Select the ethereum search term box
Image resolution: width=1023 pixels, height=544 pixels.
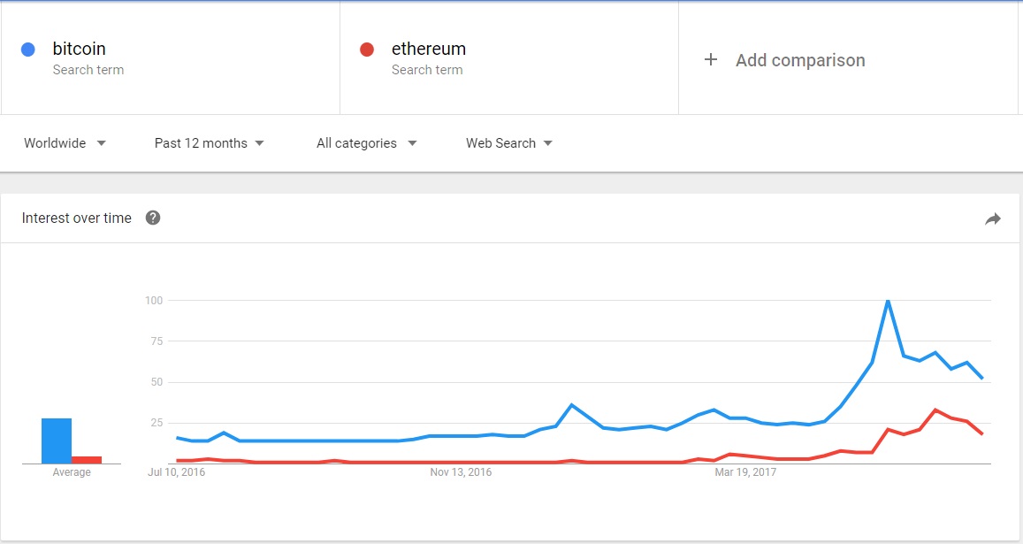509,58
